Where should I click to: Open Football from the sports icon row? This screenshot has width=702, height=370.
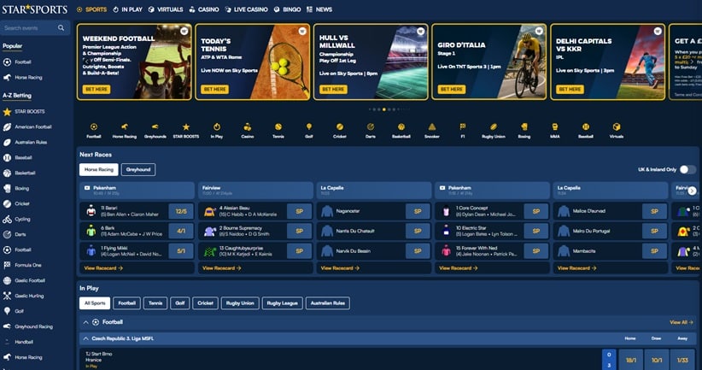[94, 131]
